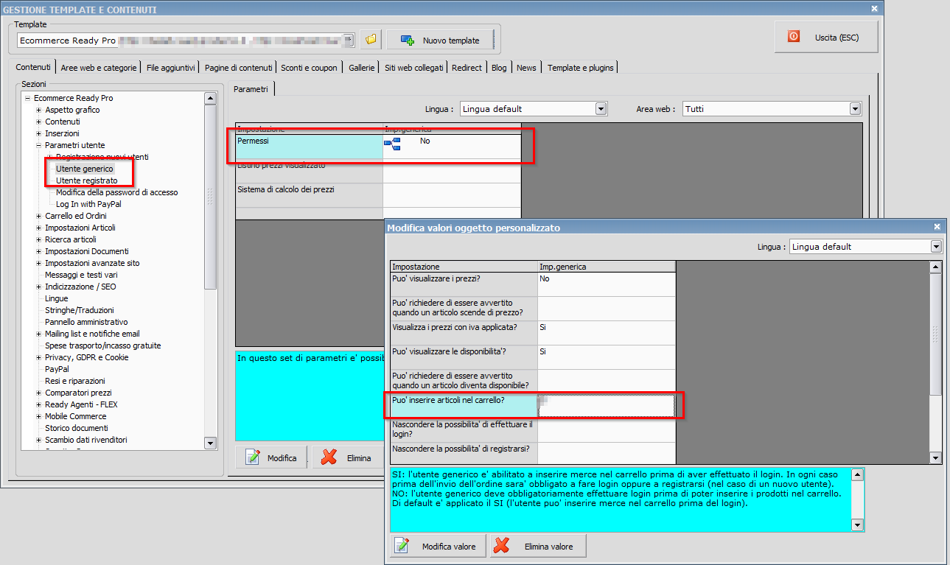Open the File aggiuntivi tab
950x565 pixels.
171,67
